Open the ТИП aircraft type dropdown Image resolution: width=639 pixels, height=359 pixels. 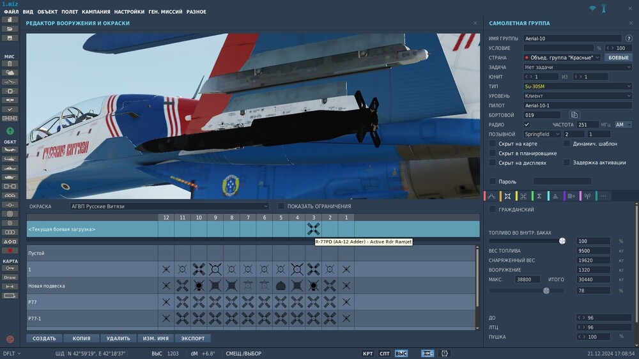[x=578, y=86]
